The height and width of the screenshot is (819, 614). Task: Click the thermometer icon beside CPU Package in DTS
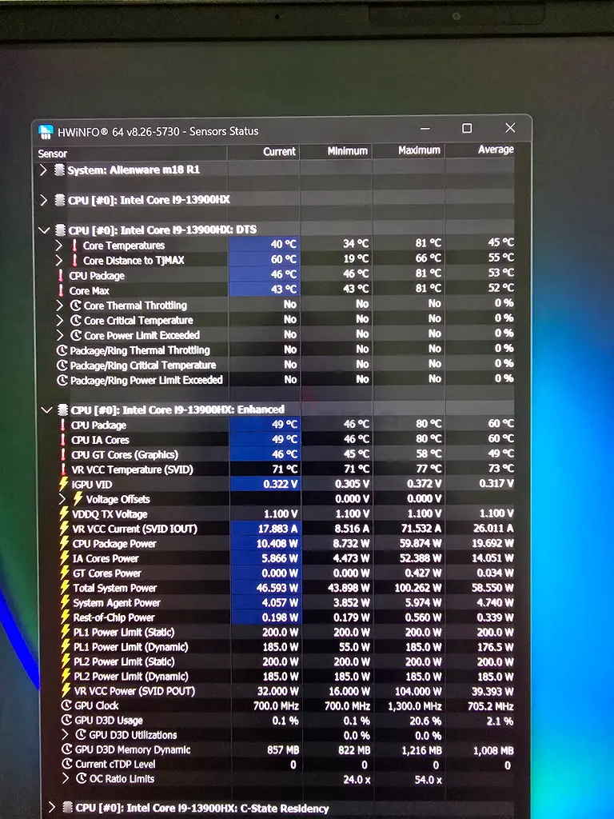click(61, 275)
